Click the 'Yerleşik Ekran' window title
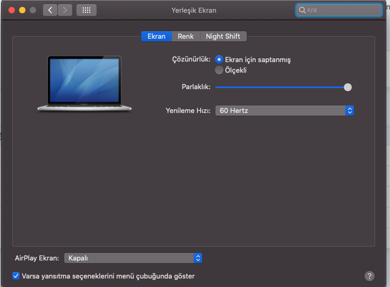Image resolution: width=390 pixels, height=287 pixels. pos(194,10)
